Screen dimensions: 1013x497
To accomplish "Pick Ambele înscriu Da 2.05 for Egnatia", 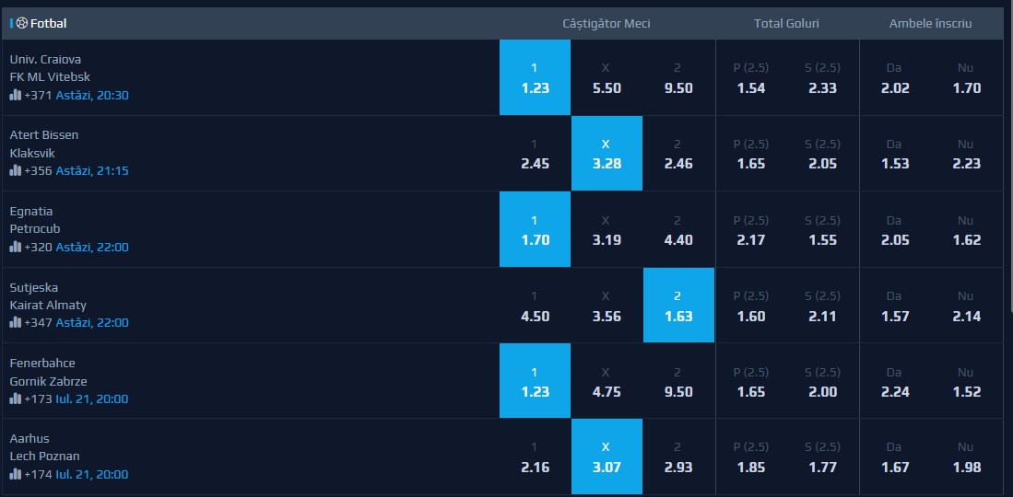I will 895,230.
